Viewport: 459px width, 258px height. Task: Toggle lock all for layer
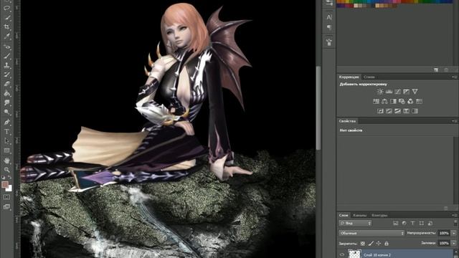(387, 244)
